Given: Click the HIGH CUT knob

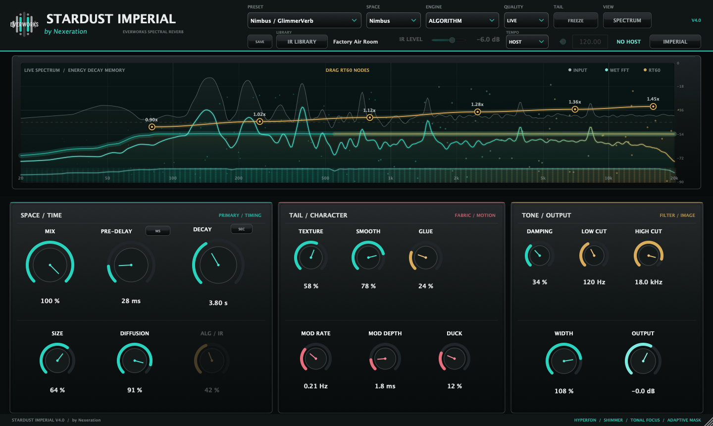Looking at the screenshot, I should (x=649, y=255).
